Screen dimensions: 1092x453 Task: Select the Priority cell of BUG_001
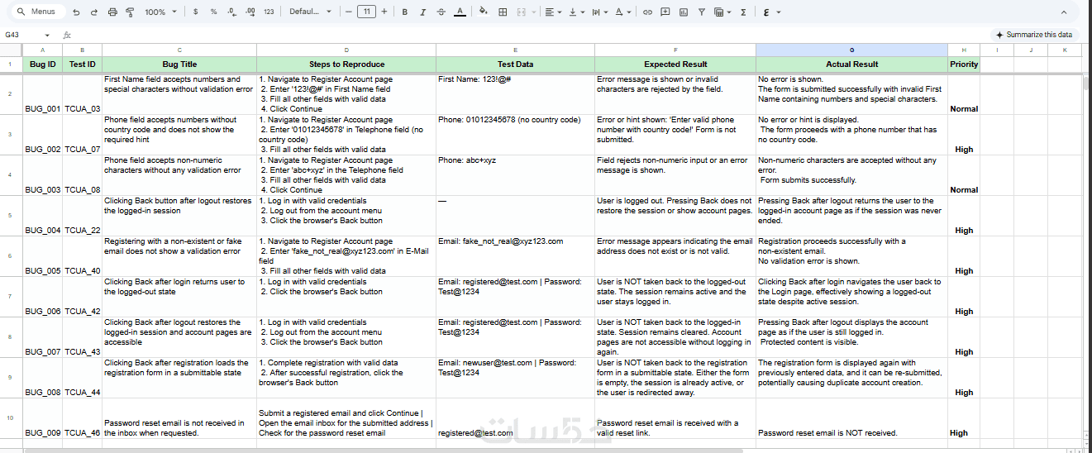964,94
